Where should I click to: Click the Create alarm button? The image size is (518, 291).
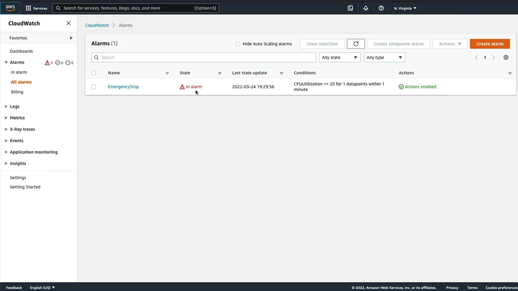pos(490,44)
